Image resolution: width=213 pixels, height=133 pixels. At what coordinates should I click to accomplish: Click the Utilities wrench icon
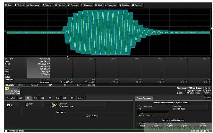click(120, 5)
